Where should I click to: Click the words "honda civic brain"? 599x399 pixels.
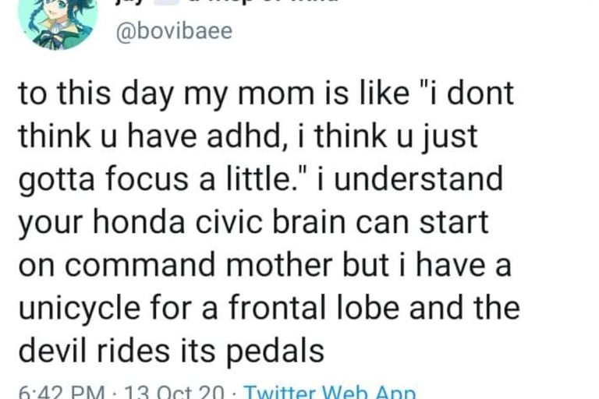point(220,222)
